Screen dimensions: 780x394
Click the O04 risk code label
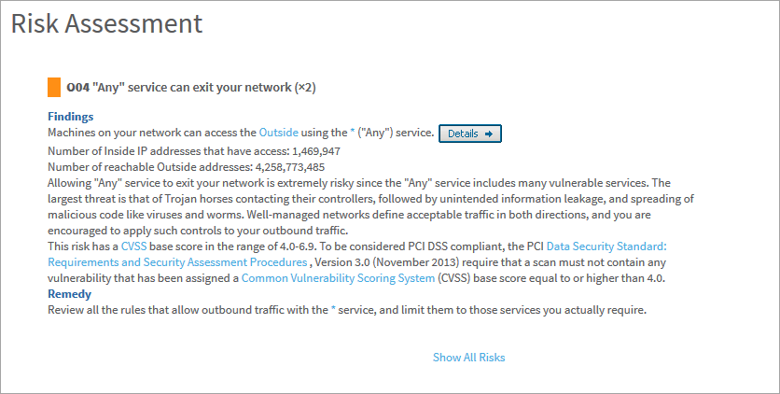78,89
